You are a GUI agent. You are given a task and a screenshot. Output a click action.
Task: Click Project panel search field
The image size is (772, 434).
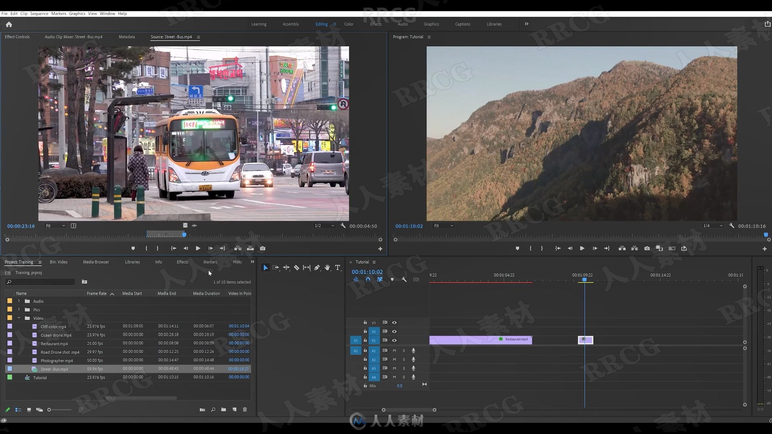(x=40, y=282)
